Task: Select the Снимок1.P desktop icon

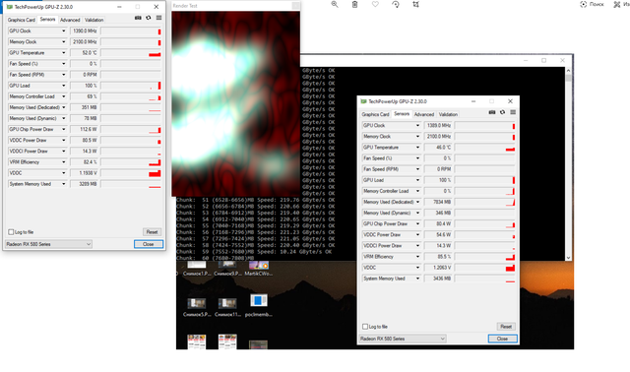Action: point(197,269)
